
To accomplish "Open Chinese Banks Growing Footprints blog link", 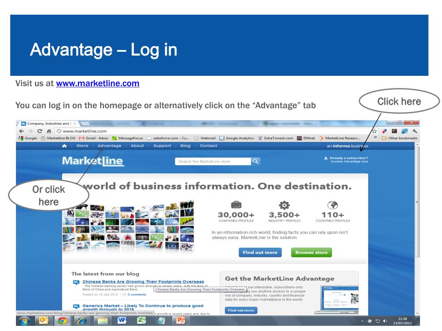I will pos(143,281).
